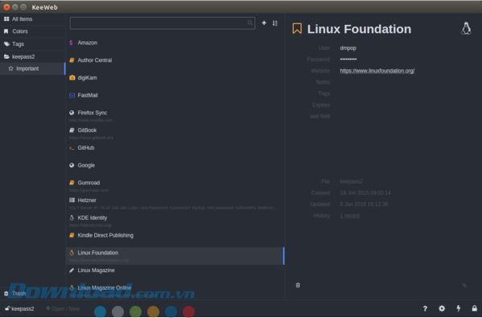Click the GitBook book icon

[x=72, y=130]
